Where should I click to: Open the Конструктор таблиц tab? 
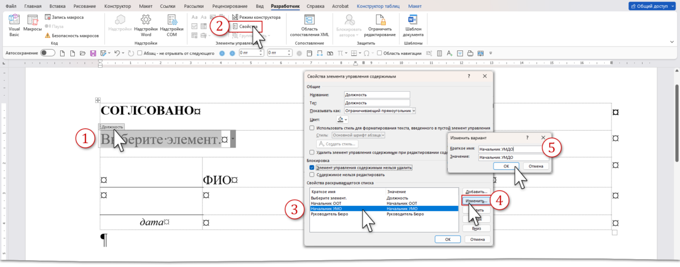coord(377,6)
